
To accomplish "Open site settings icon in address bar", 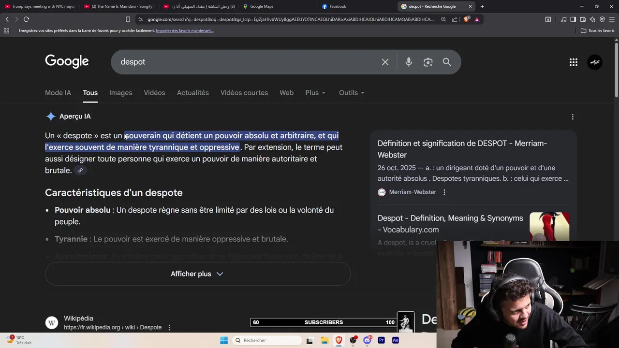I will [x=140, y=19].
